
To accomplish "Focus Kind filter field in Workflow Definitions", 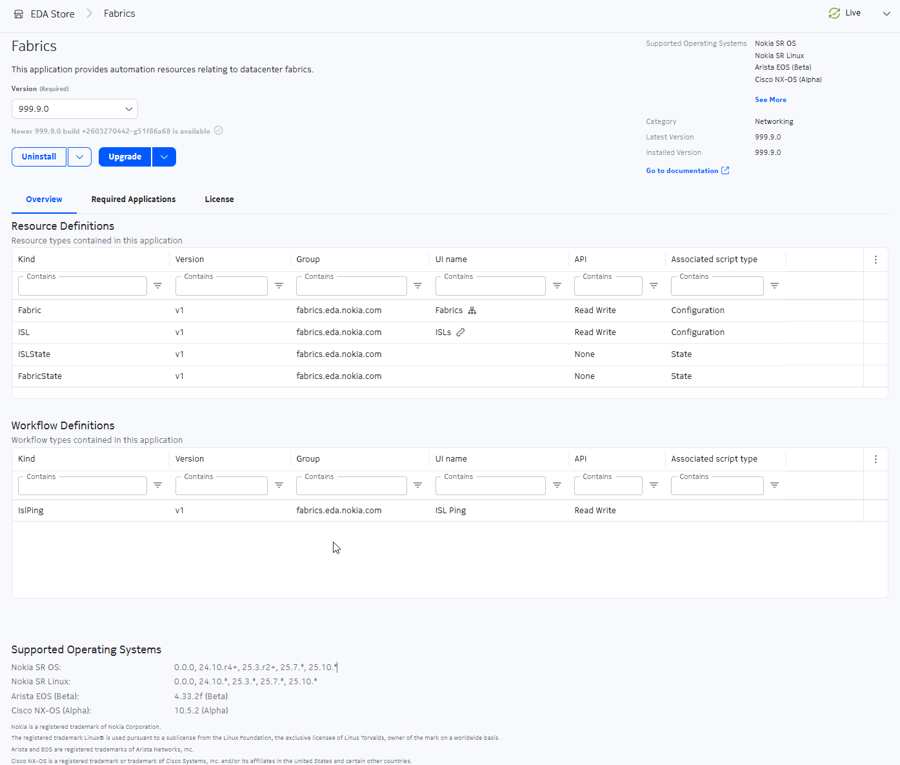I will pyautogui.click(x=83, y=485).
